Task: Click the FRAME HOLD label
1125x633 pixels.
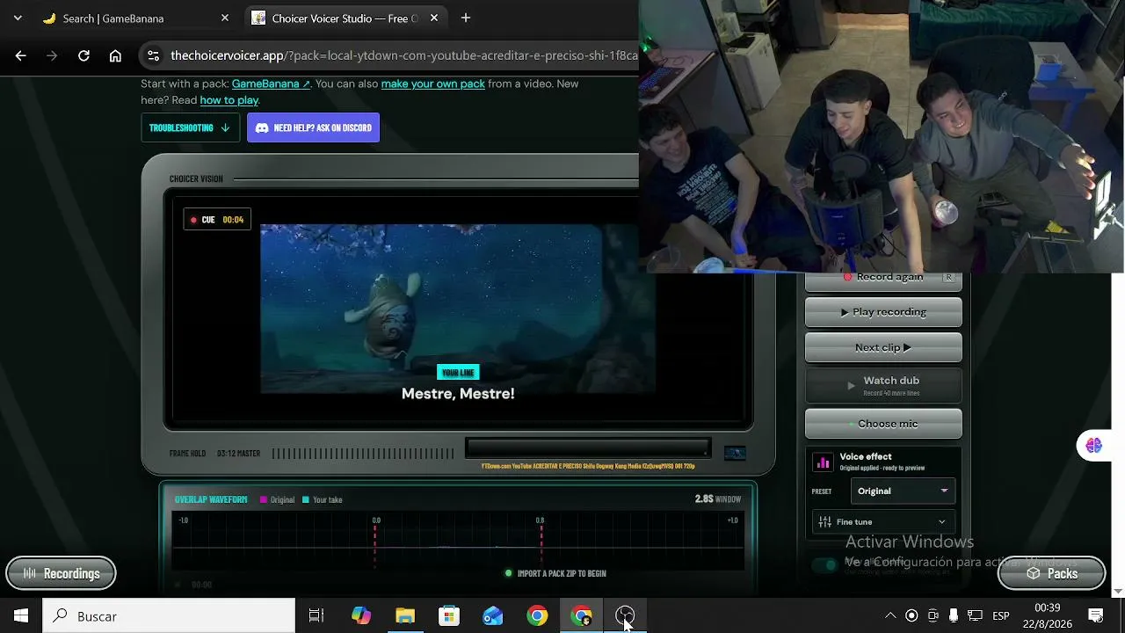Action: 187,454
